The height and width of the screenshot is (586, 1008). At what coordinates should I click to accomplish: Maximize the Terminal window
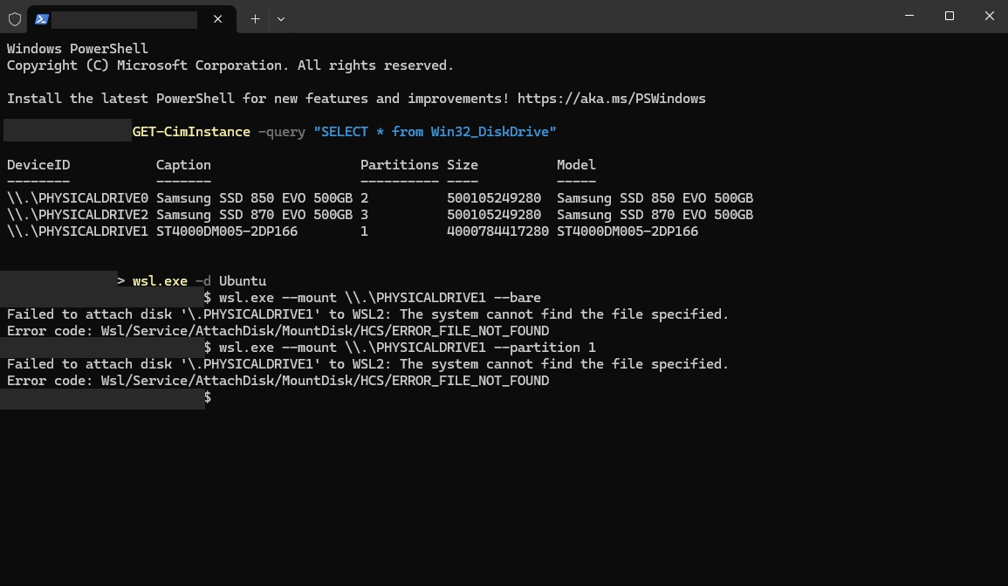tap(949, 16)
